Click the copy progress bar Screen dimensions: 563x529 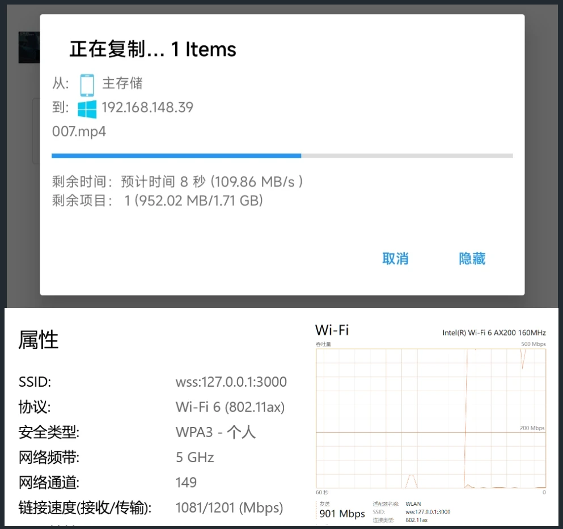click(282, 156)
